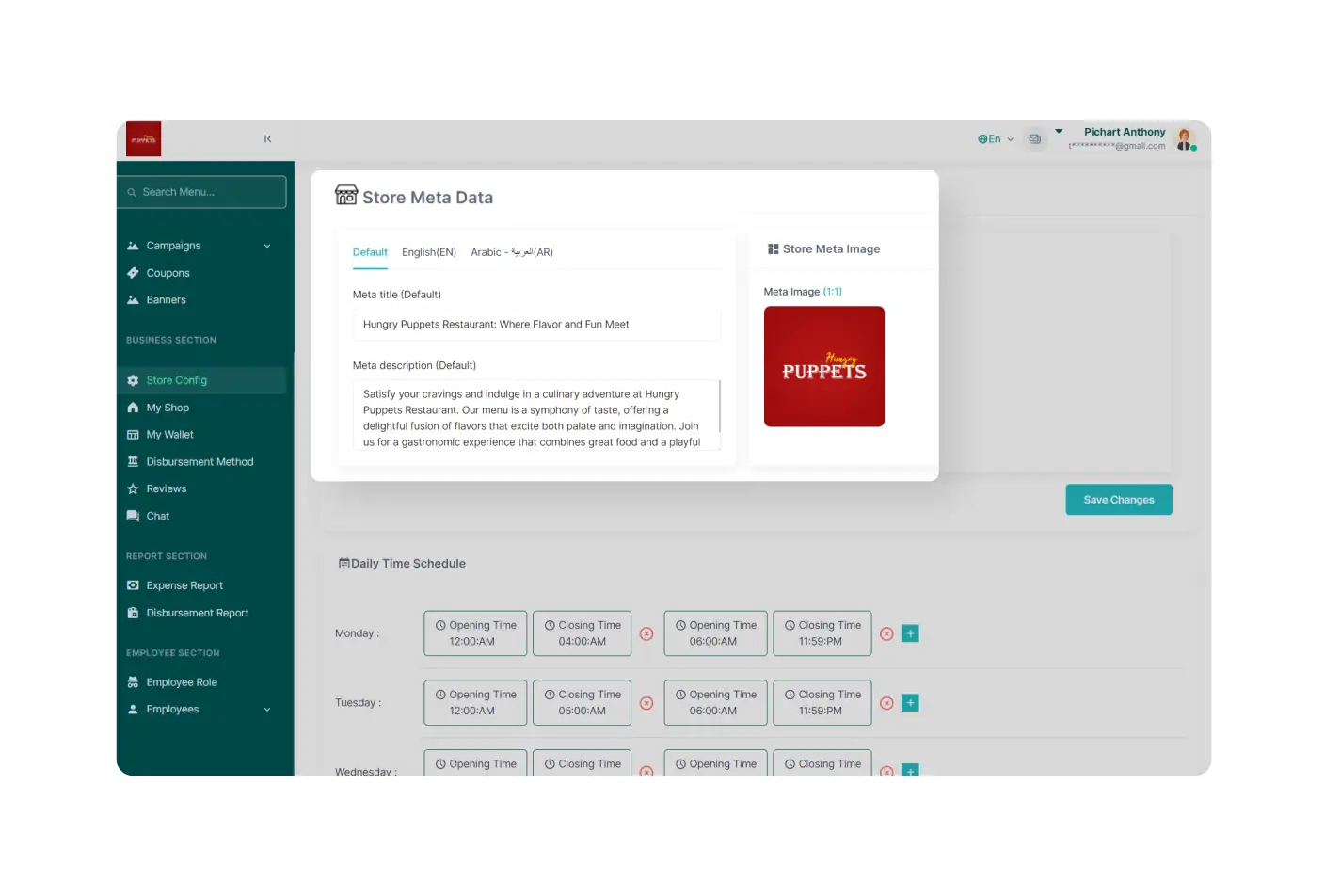Add a new time slot for Tuesday
The width and height of the screenshot is (1325, 896).
point(910,703)
